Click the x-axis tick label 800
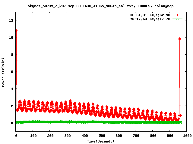 pos(153,136)
